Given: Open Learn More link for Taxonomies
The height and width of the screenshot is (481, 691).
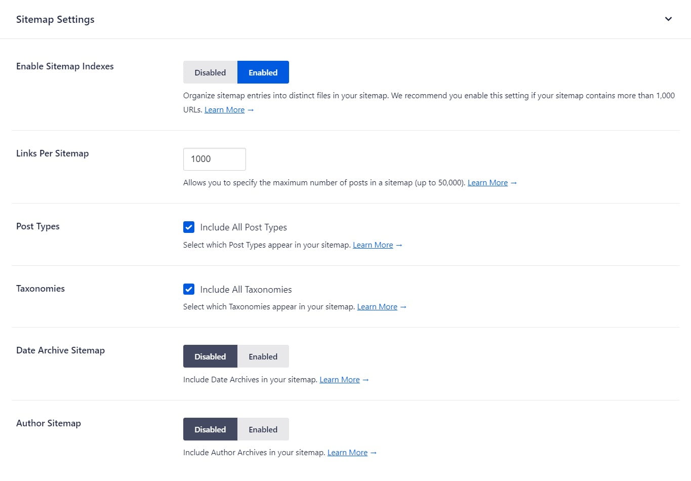Looking at the screenshot, I should coord(377,307).
